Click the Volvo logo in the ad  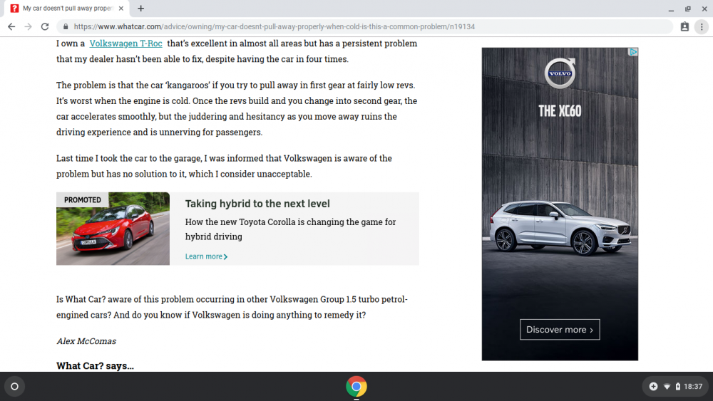tap(560, 73)
